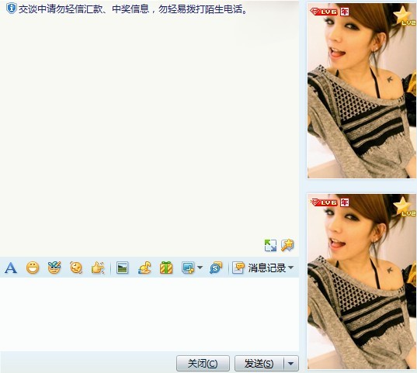Click the star chat bubble icon

(287, 245)
